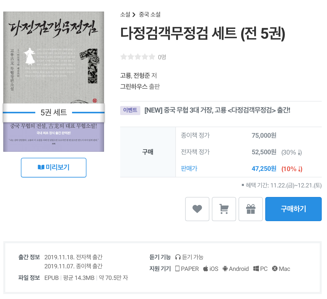The width and height of the screenshot is (327, 299).
Task: Add the set to shopping cart
Action: [224, 209]
